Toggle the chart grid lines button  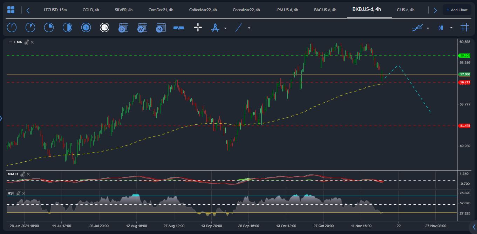(465, 28)
